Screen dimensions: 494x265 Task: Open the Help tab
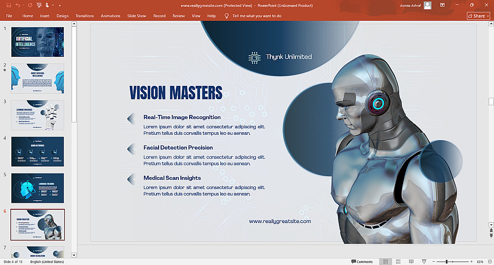click(211, 16)
